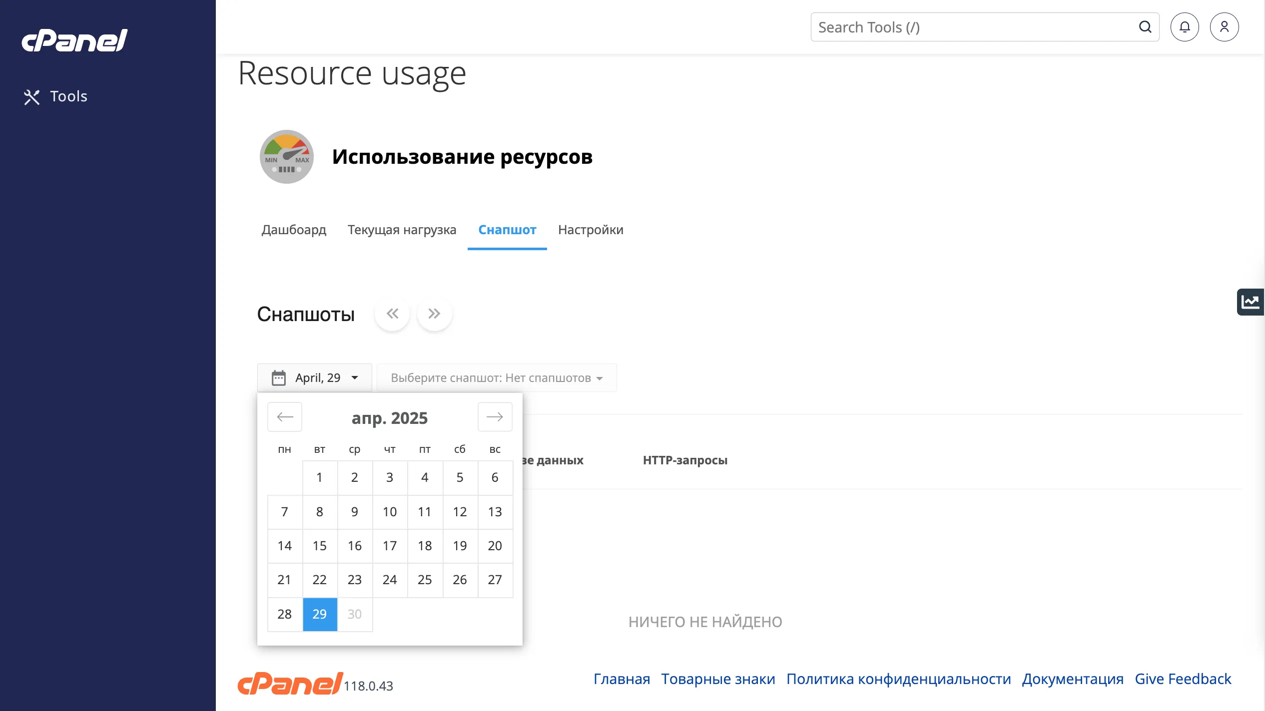The height and width of the screenshot is (711, 1265).
Task: Click the notifications bell icon
Action: 1185,27
